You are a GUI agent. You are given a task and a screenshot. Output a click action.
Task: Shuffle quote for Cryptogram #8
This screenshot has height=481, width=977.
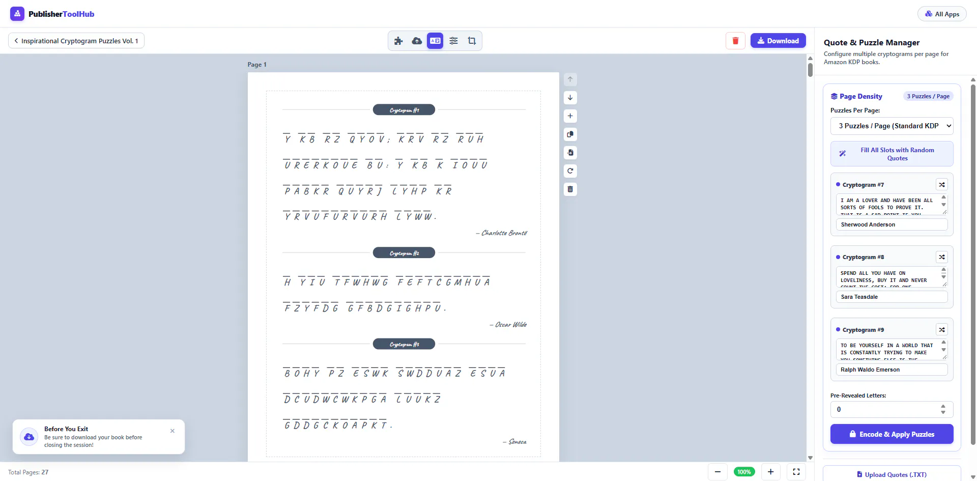tap(941, 257)
